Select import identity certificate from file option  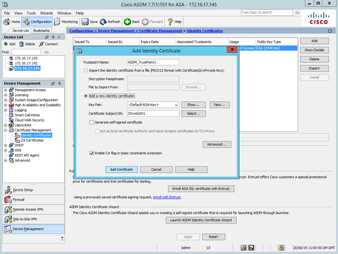pos(85,71)
